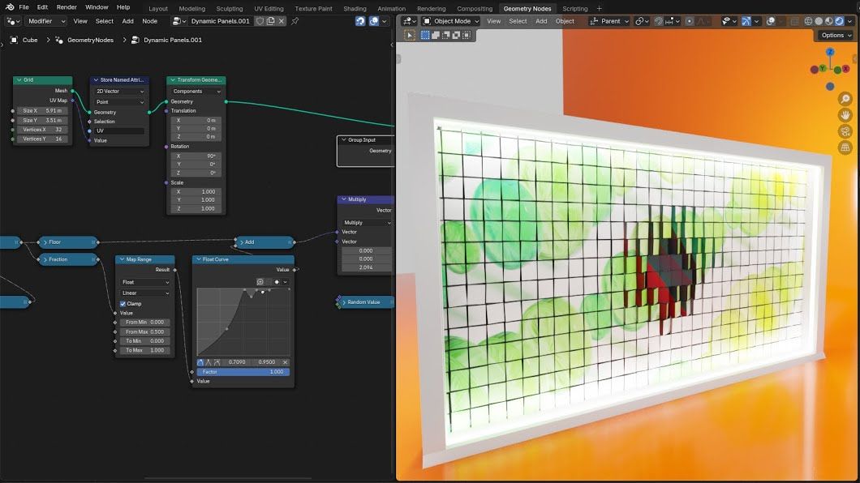This screenshot has width=860, height=483.
Task: Open object visibility and selectability popover
Action: pyautogui.click(x=729, y=21)
